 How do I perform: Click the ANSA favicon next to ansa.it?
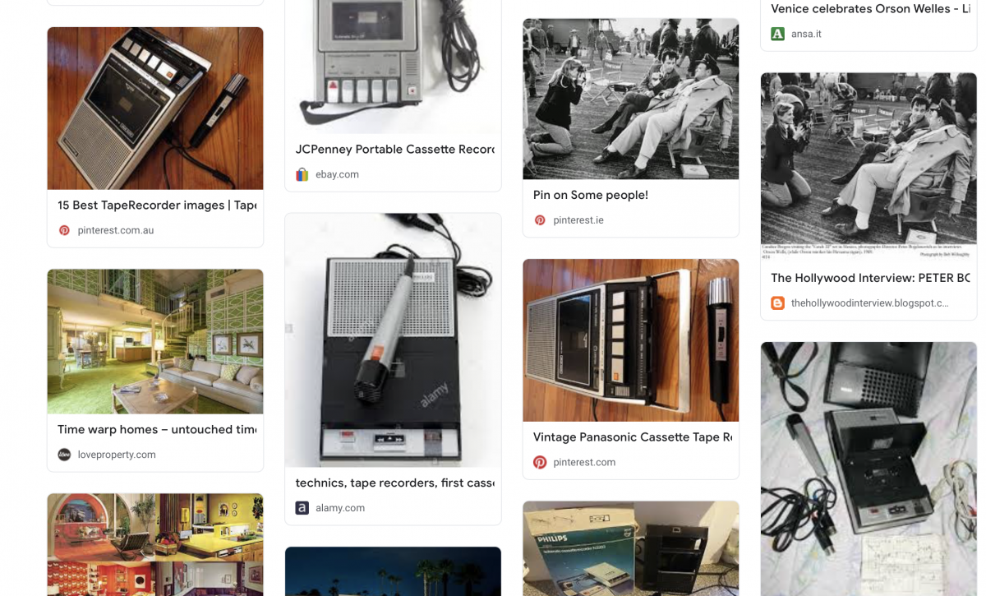point(777,34)
